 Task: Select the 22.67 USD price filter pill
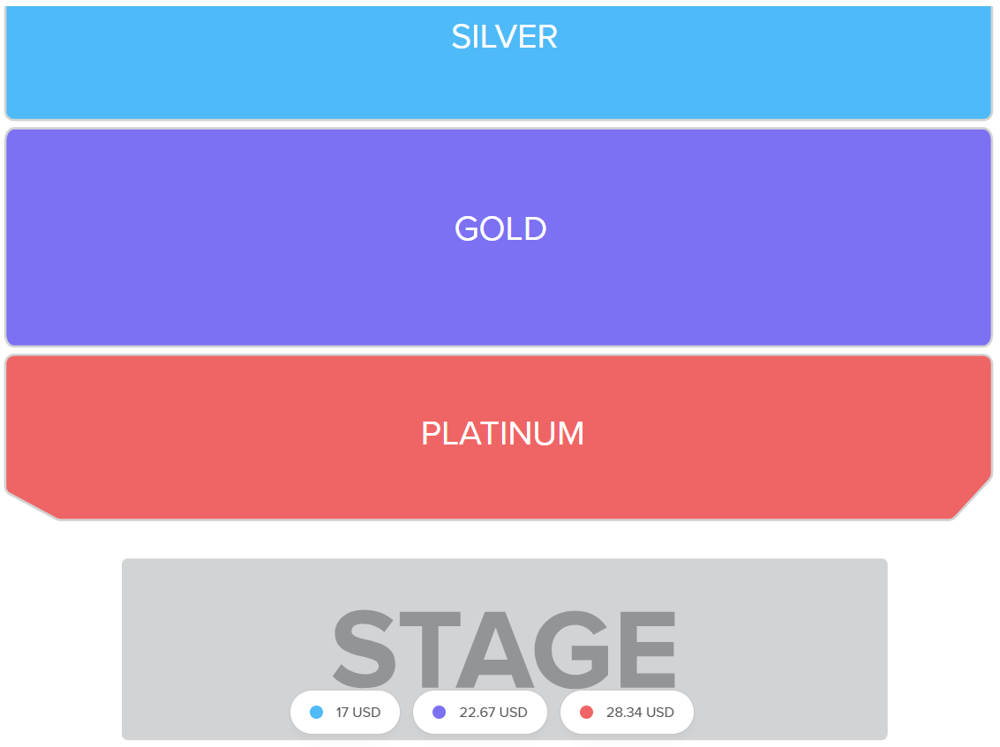(480, 713)
